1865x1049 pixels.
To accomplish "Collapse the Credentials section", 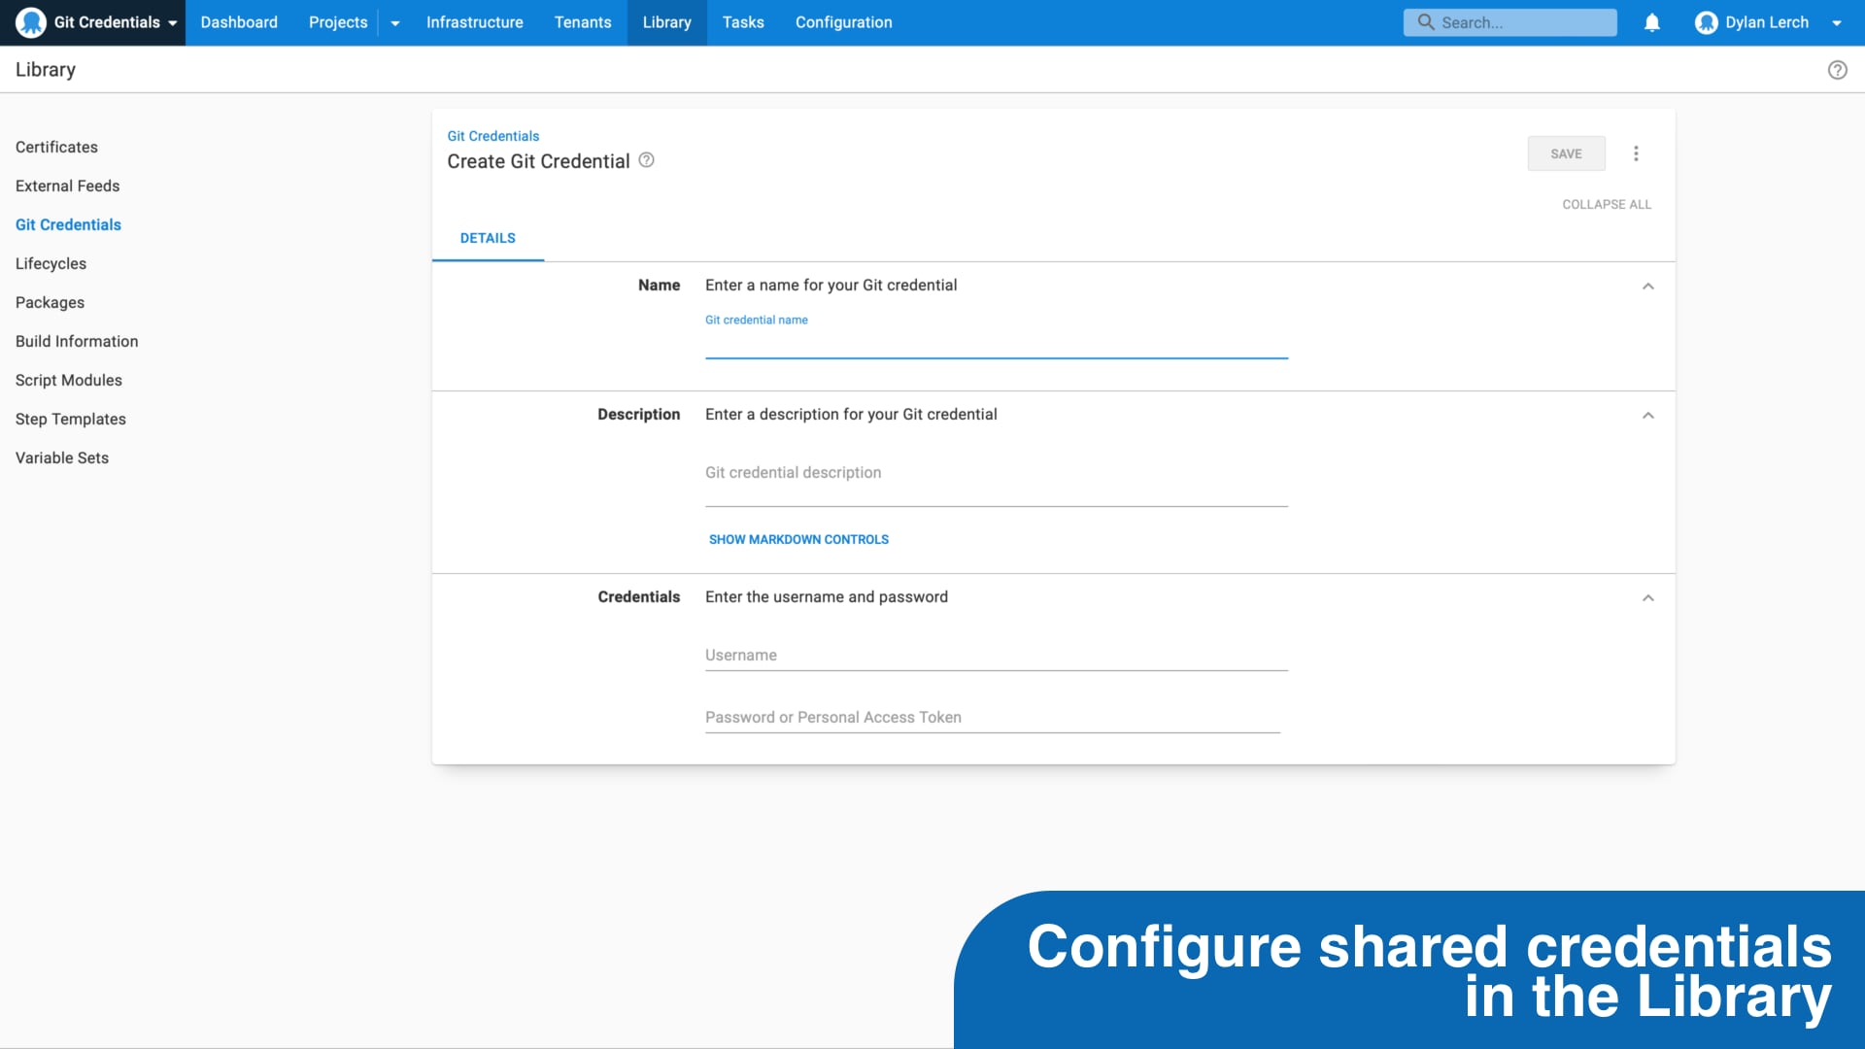I will pyautogui.click(x=1647, y=597).
